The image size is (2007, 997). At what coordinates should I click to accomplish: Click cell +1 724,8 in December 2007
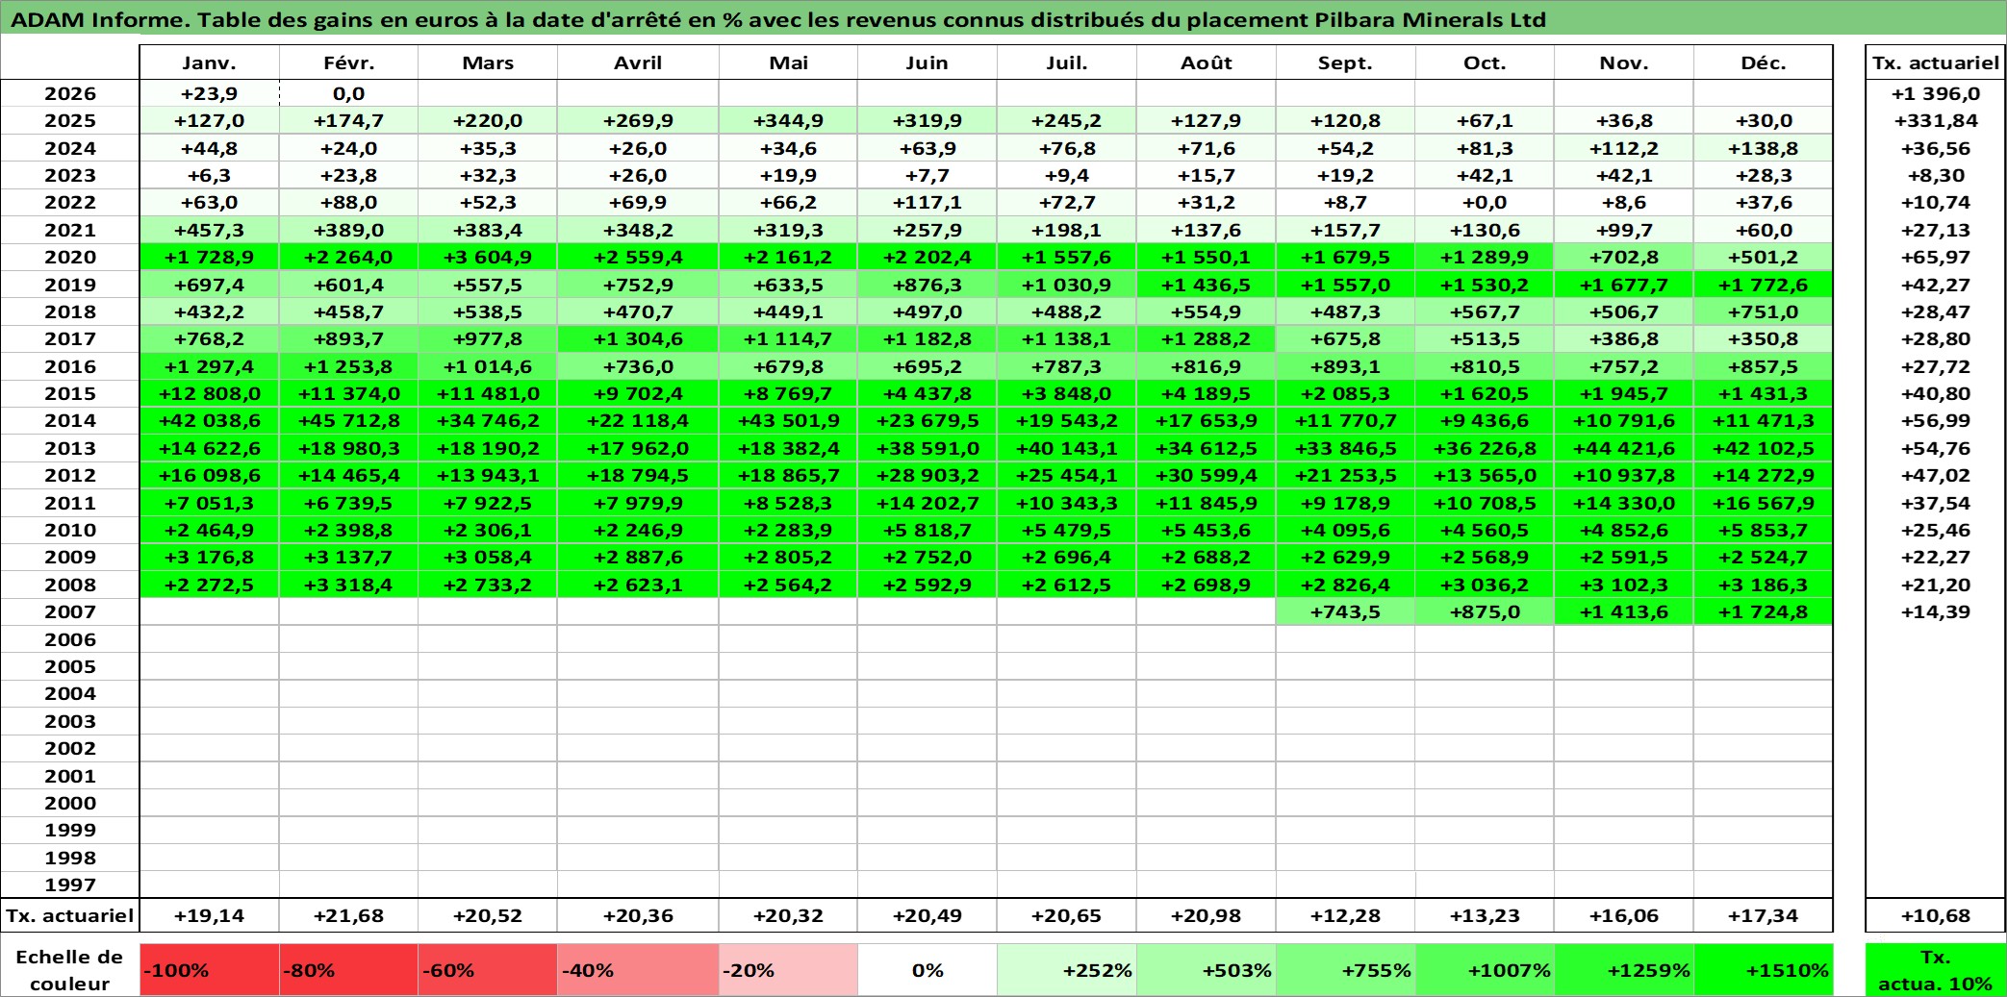(1763, 611)
